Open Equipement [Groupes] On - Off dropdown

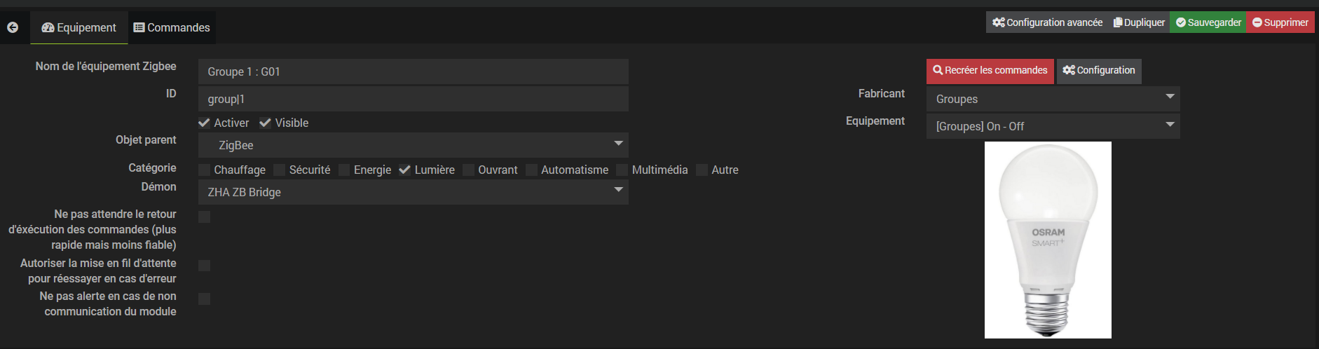pyautogui.click(x=1053, y=126)
